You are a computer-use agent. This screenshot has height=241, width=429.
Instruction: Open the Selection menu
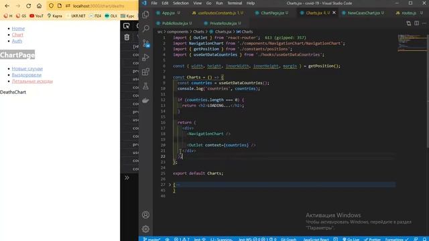[180, 3]
